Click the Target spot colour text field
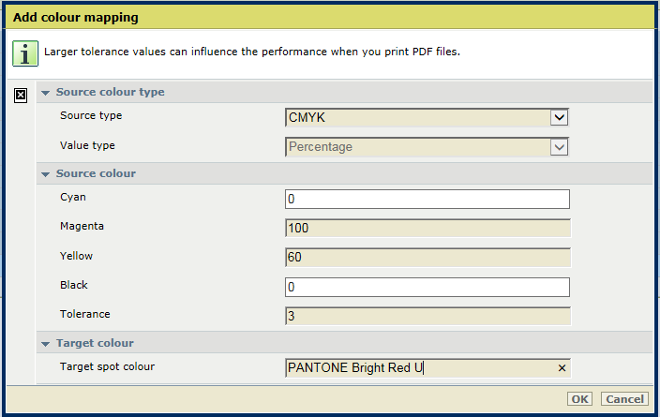This screenshot has width=660, height=417. point(421,367)
